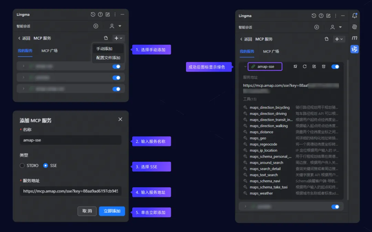The height and width of the screenshot is (232, 372).
Task: Click the blue Lingma icon in the sidebar
Action: click(354, 49)
